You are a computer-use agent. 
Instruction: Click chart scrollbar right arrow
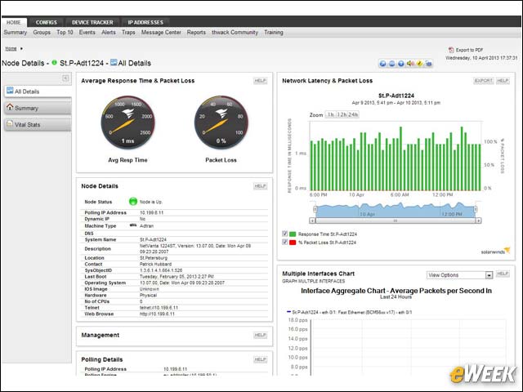(x=478, y=220)
